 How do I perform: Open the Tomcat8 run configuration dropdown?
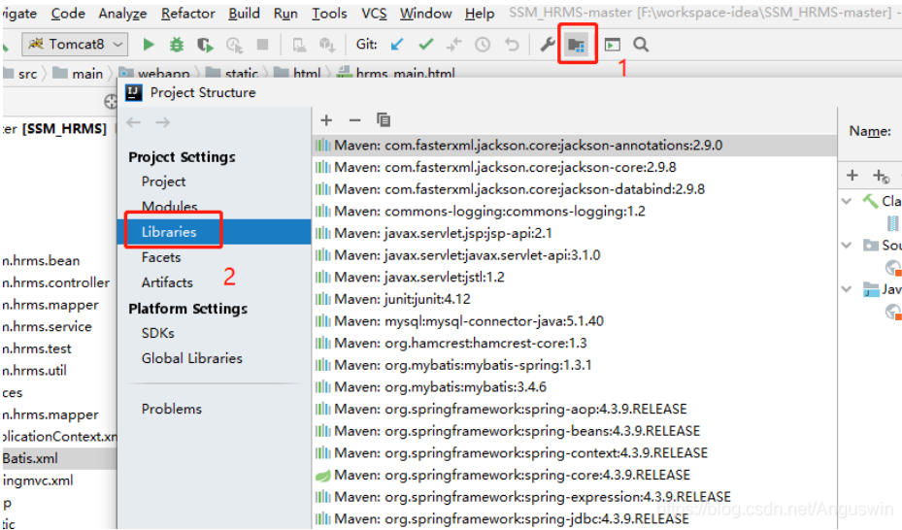click(75, 45)
